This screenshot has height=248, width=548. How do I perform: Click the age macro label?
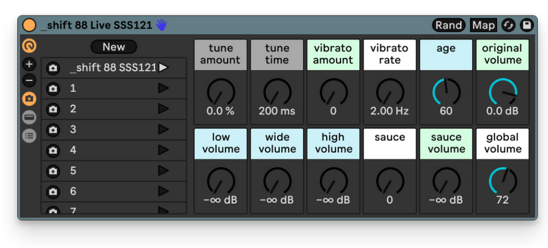coord(446,55)
